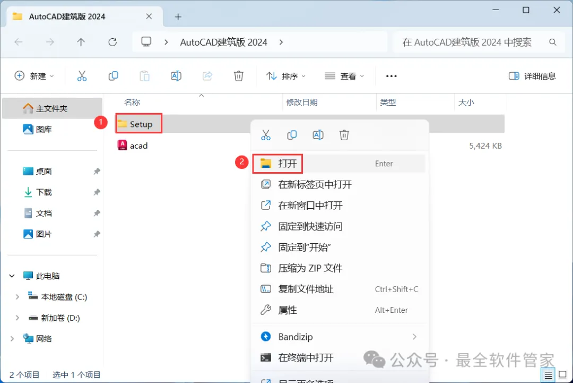Refresh the current folder
Image resolution: width=573 pixels, height=383 pixels.
pyautogui.click(x=112, y=42)
